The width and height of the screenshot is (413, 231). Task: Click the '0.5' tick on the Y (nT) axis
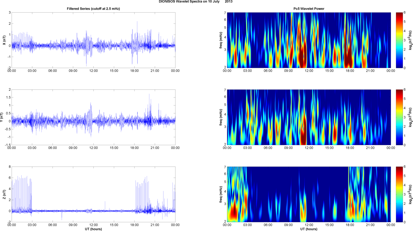pos(8,113)
